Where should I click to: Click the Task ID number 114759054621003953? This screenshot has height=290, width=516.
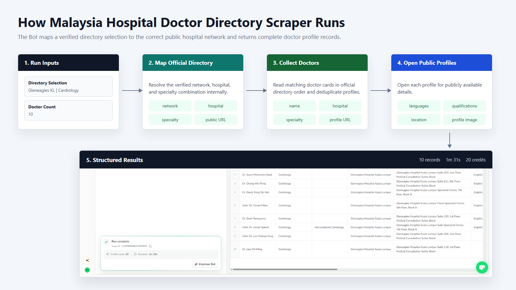click(134, 246)
